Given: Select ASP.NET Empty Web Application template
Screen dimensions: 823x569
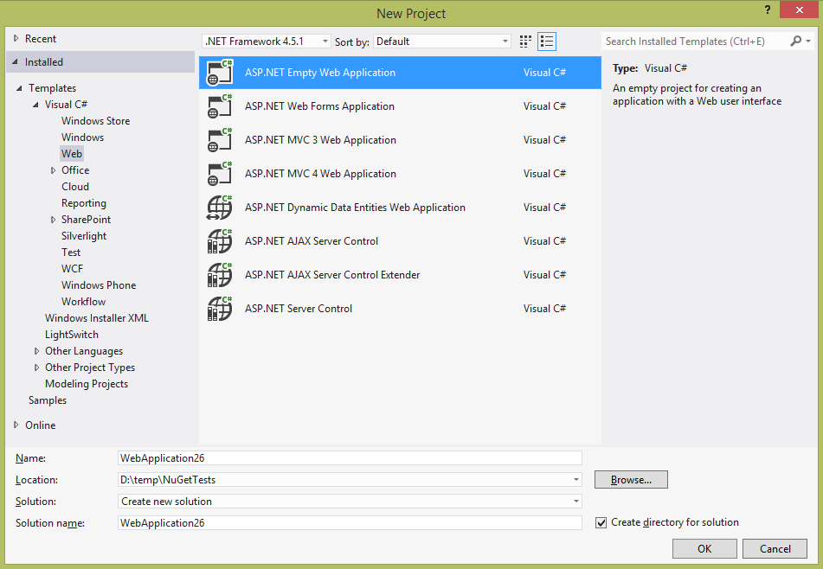Looking at the screenshot, I should click(x=400, y=73).
